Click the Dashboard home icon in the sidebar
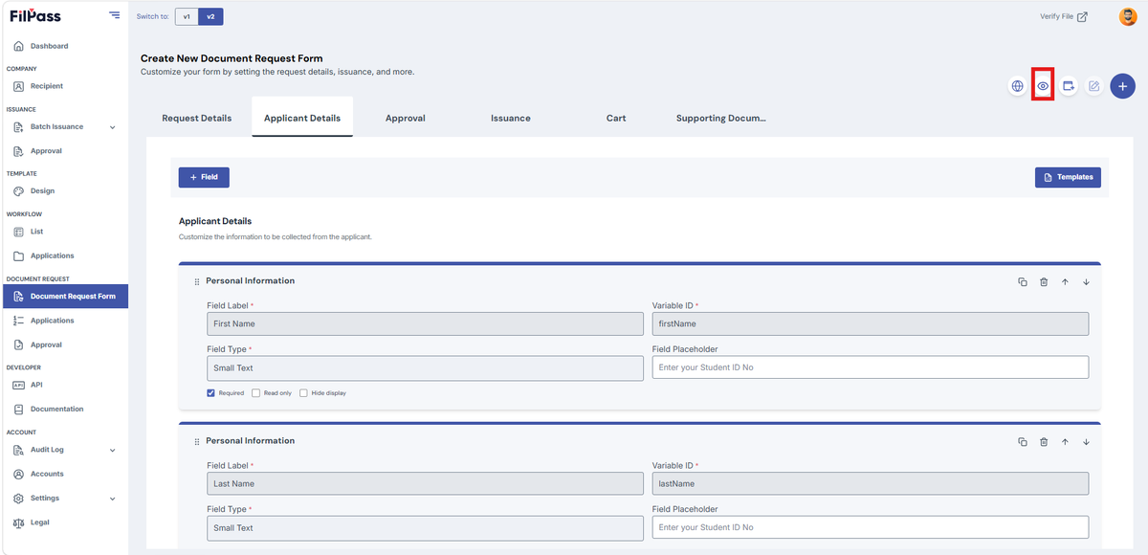1148x555 pixels. click(x=19, y=46)
